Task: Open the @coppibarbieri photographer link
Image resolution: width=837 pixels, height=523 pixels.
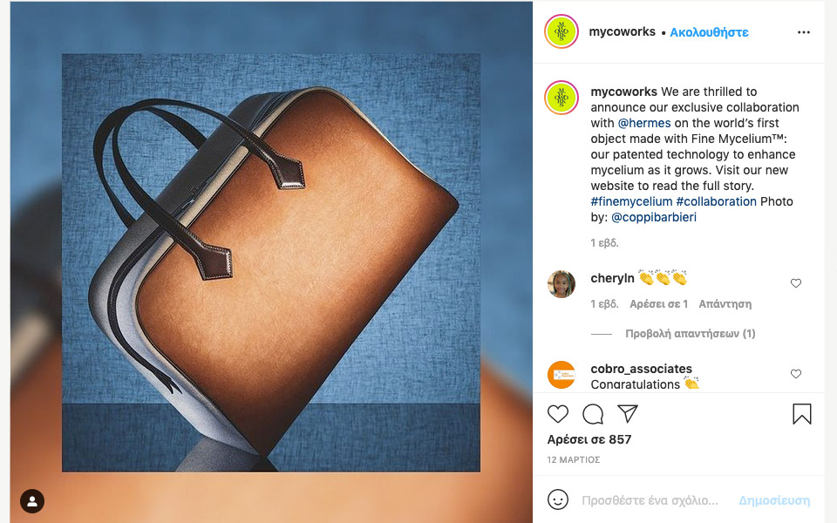Action: (654, 217)
